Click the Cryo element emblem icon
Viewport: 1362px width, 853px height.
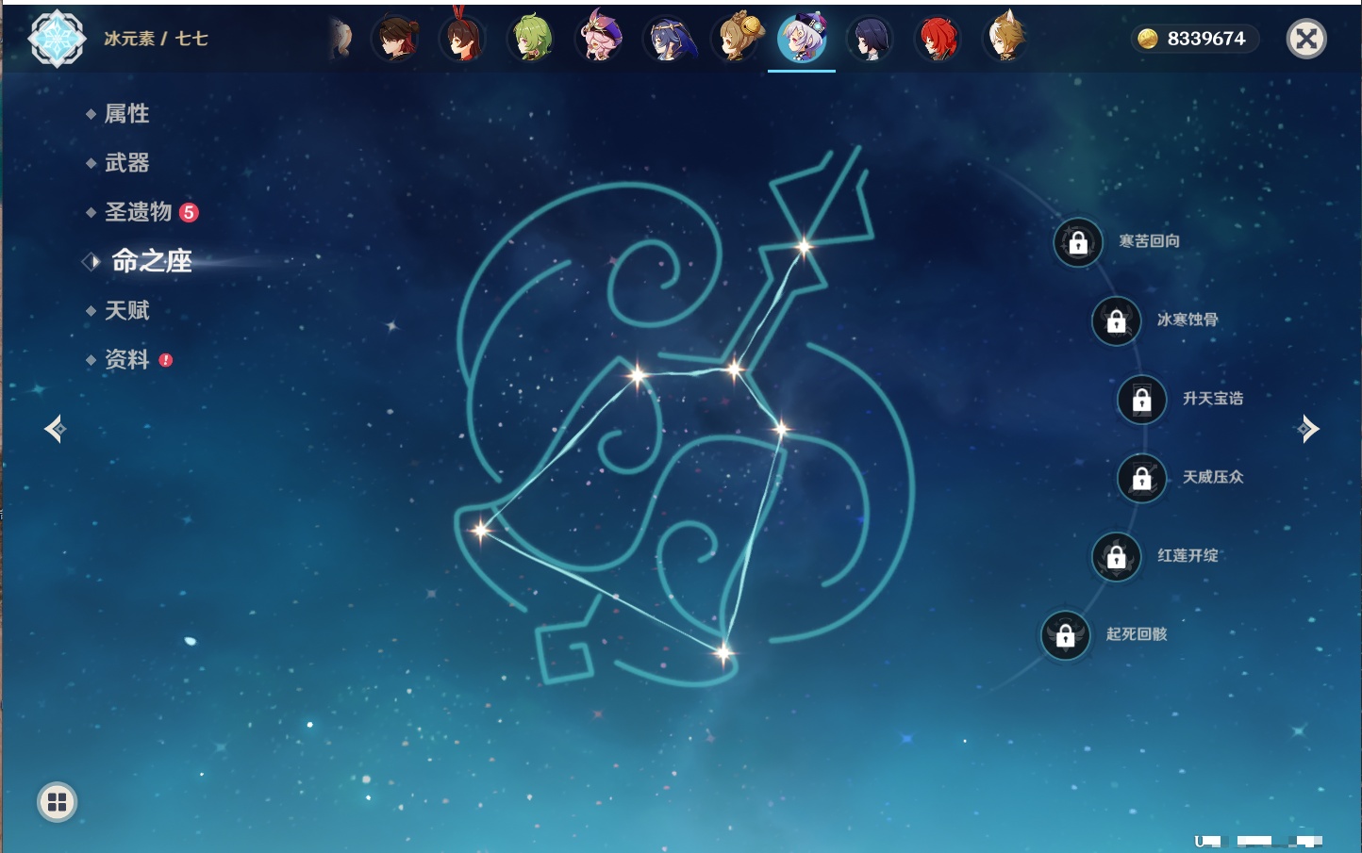pos(57,39)
